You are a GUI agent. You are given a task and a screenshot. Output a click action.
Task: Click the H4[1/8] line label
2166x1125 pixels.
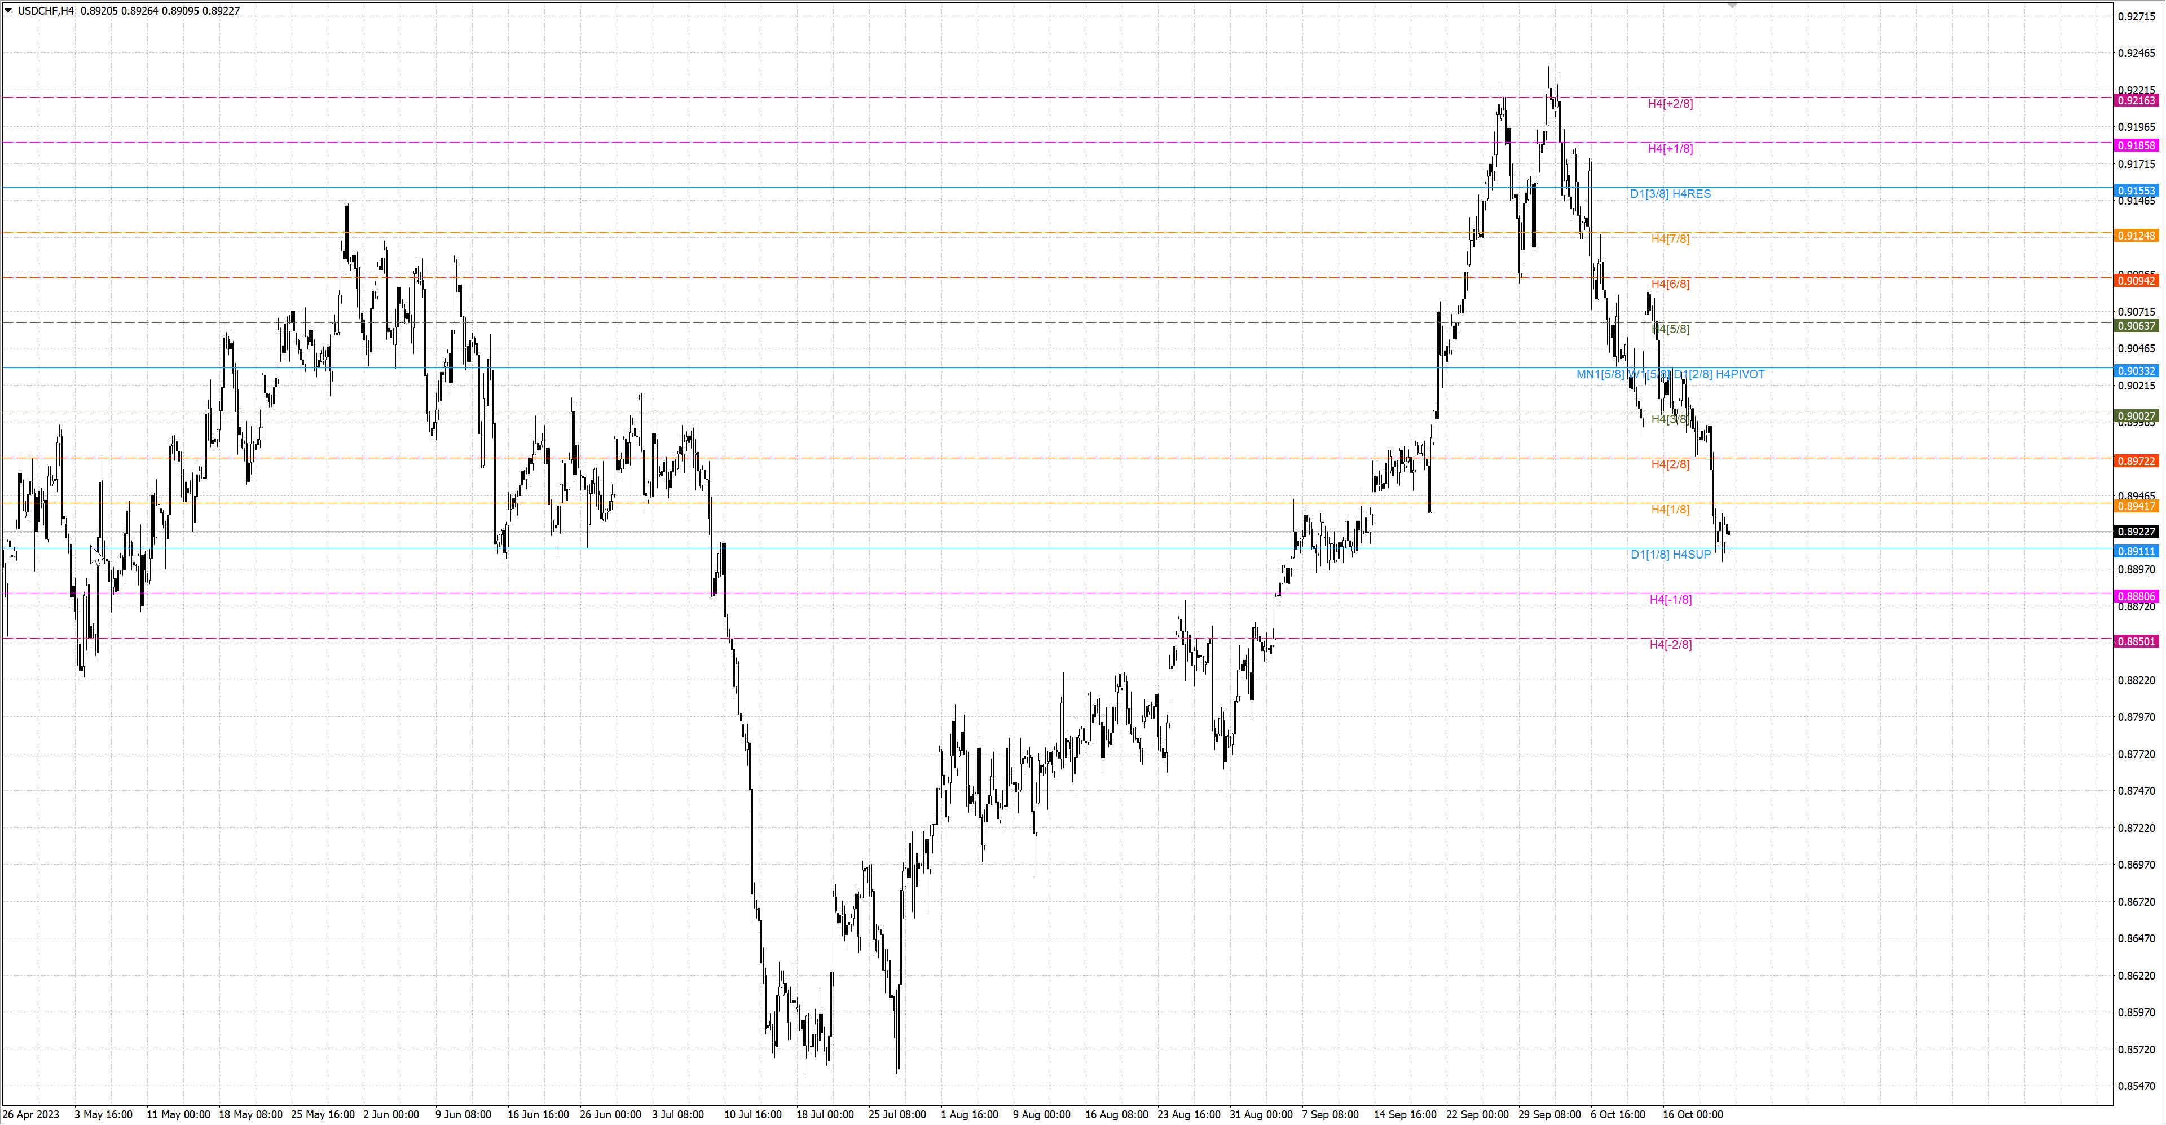coord(1670,509)
